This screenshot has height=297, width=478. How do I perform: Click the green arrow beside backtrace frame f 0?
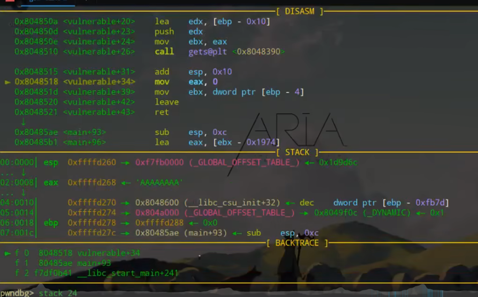[x=7, y=253]
